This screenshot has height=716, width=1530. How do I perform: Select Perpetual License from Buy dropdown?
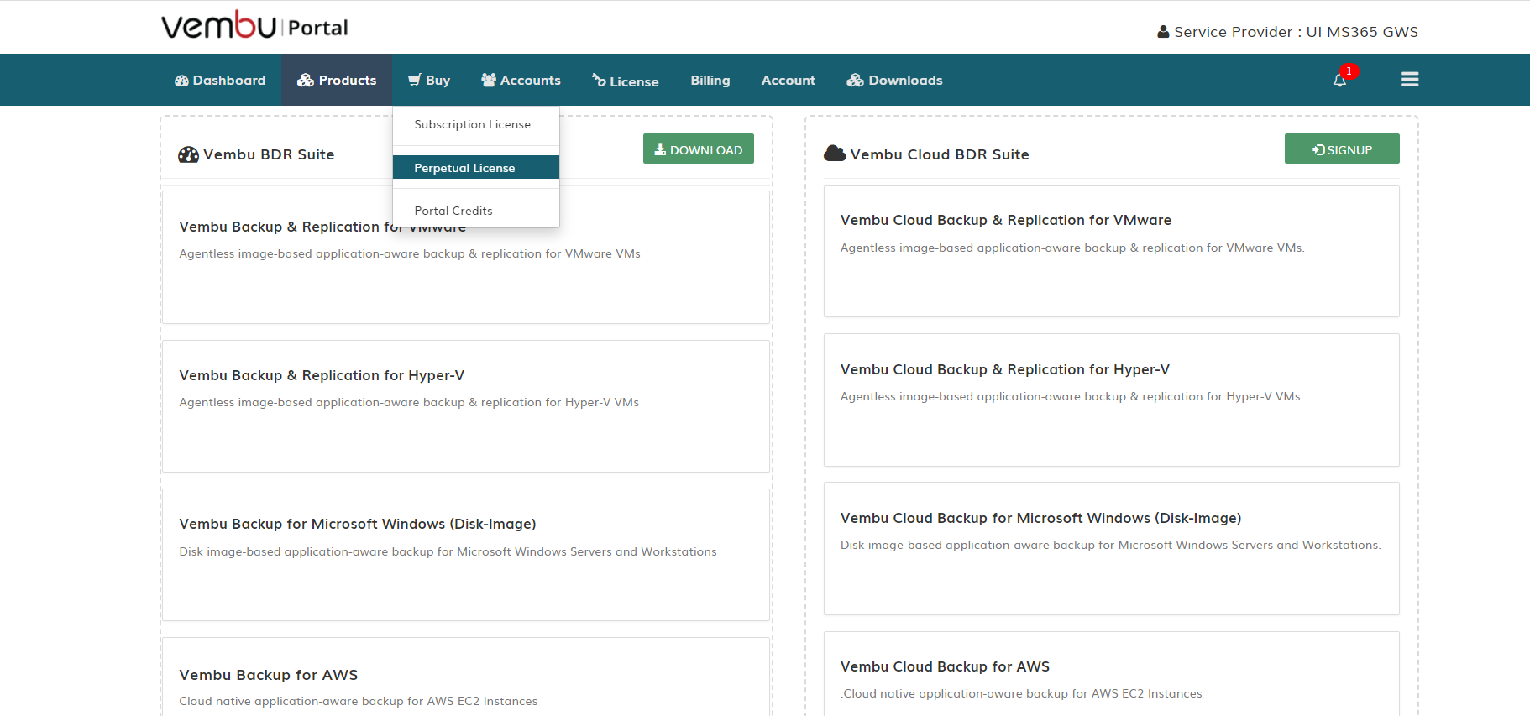(x=476, y=167)
